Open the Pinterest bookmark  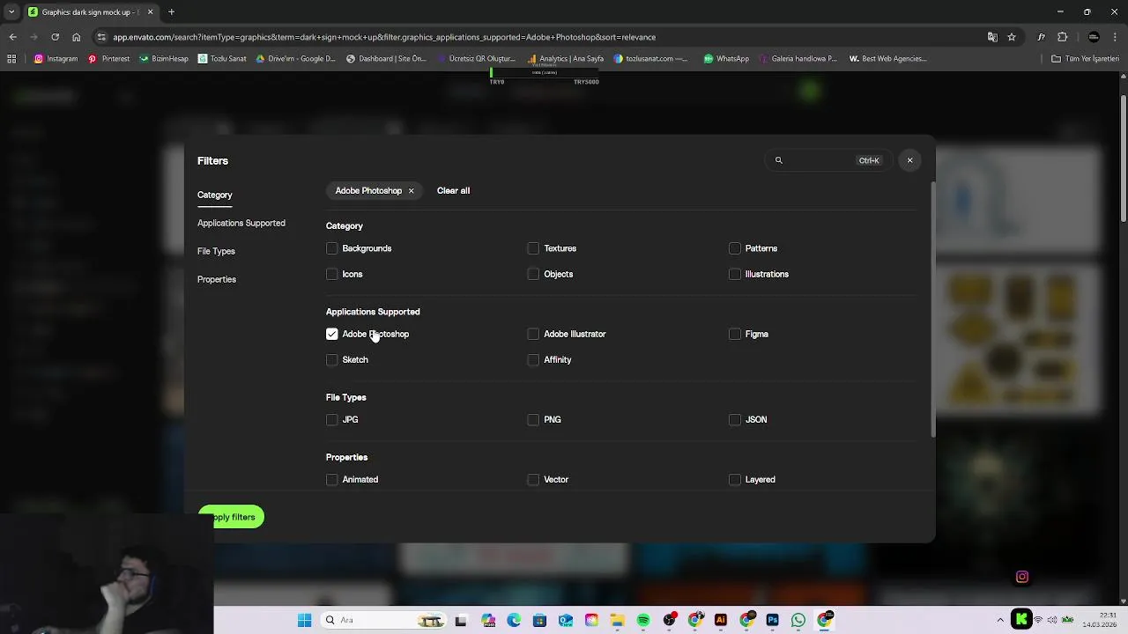click(108, 59)
